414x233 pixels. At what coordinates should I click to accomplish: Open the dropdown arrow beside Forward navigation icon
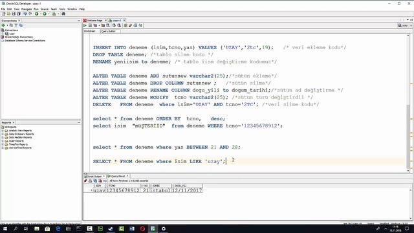point(49,14)
